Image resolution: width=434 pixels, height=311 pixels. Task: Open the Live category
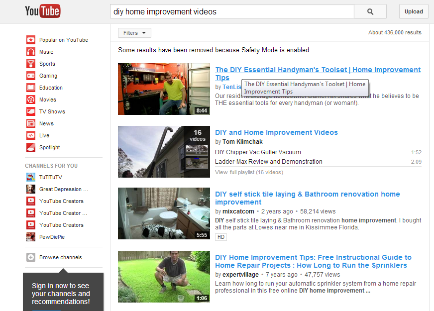[44, 135]
